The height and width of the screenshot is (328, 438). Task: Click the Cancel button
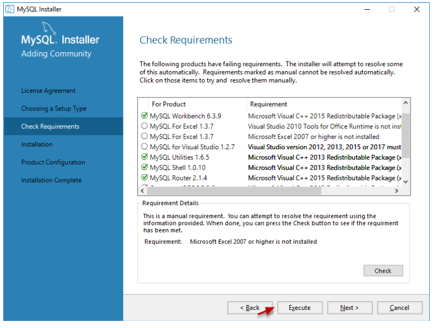coord(400,308)
